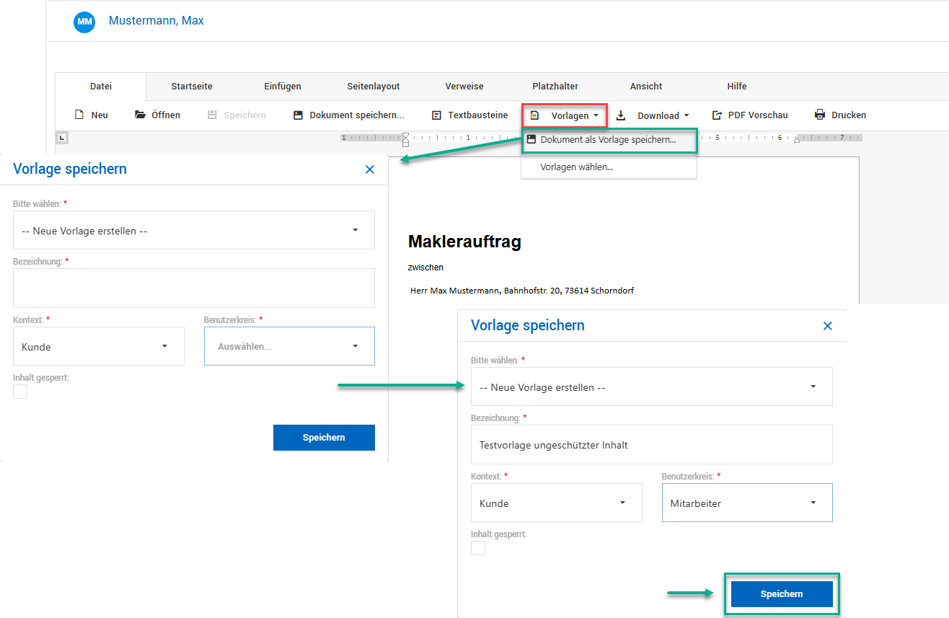Open the Einfügen tab
949x618 pixels.
[x=283, y=87]
